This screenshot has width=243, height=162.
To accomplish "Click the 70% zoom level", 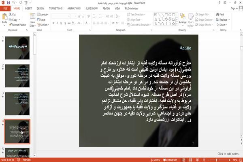I will coord(234,160).
